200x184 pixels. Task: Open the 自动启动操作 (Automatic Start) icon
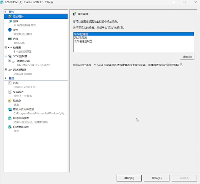[10, 118]
